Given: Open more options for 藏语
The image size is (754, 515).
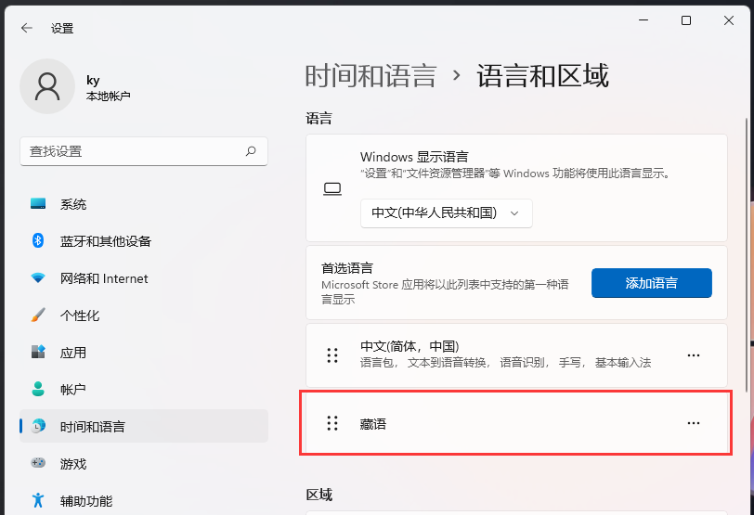Looking at the screenshot, I should pyautogui.click(x=694, y=423).
